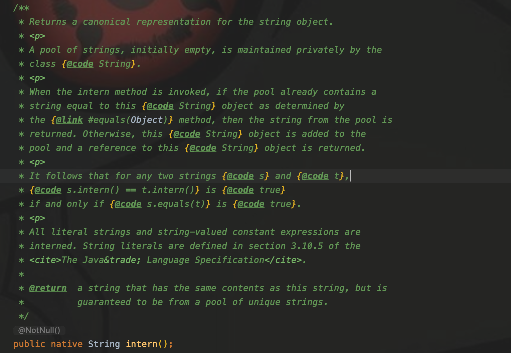Click the @code tag before 'true}.'

[x=251, y=204]
